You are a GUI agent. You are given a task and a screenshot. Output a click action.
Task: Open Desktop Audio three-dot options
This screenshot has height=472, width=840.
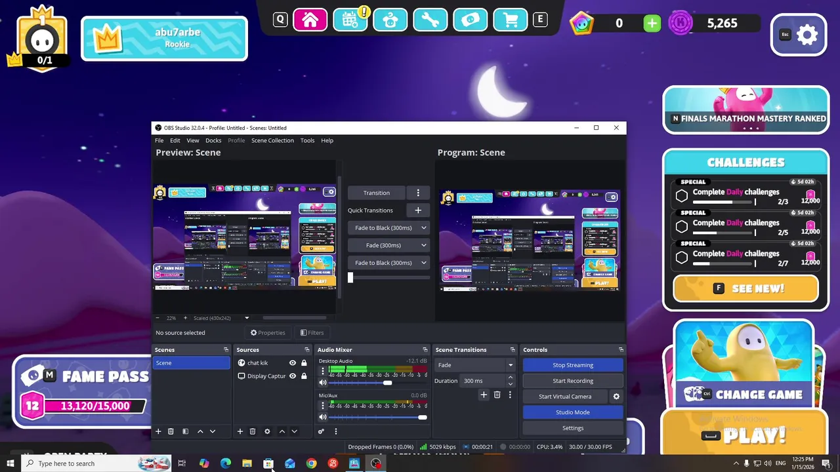[x=322, y=371]
